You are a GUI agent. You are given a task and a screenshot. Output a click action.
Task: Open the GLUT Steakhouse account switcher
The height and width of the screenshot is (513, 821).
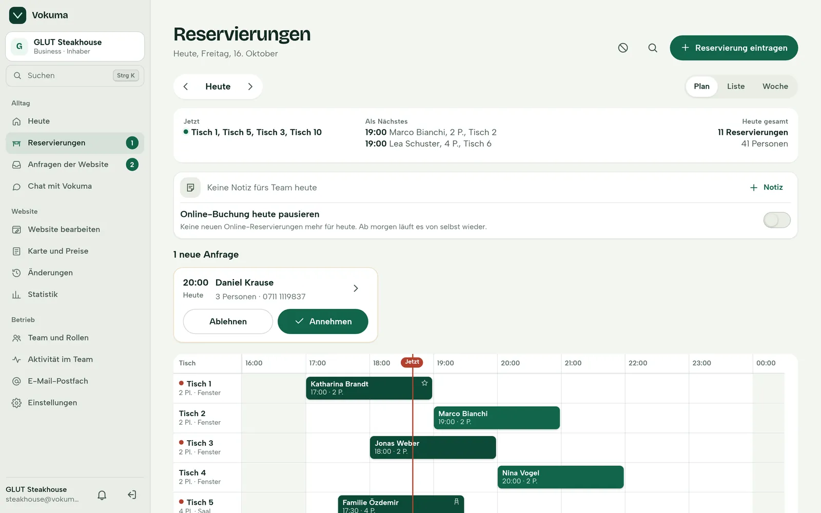coord(75,46)
